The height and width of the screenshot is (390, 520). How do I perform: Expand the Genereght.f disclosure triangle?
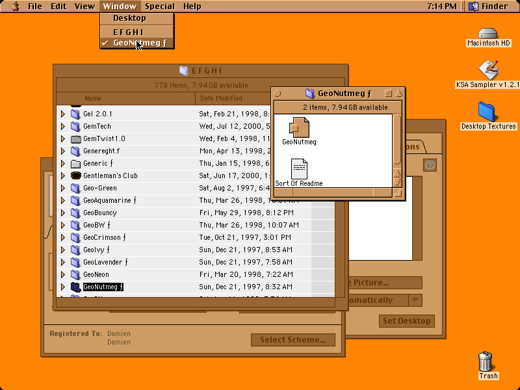(x=62, y=151)
